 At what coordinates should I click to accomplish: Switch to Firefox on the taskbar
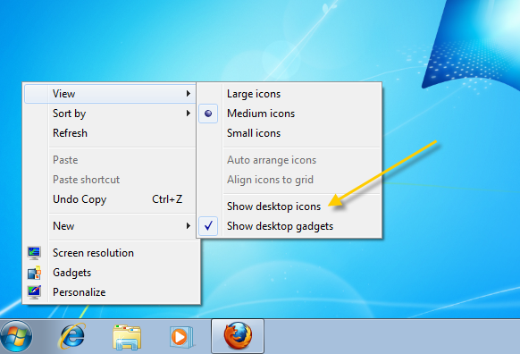click(x=238, y=336)
